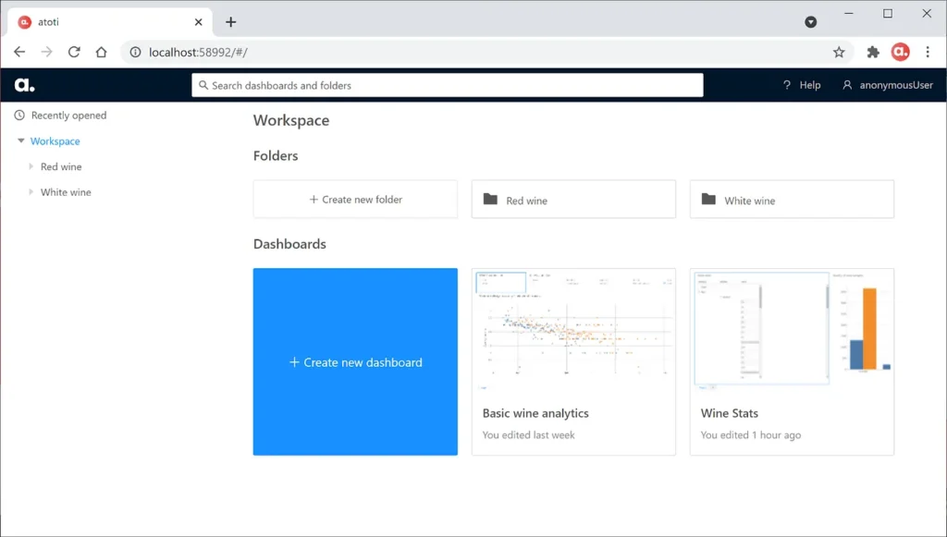Click the atoti profile avatar in Chrome toolbar
The width and height of the screenshot is (947, 537).
tap(900, 52)
